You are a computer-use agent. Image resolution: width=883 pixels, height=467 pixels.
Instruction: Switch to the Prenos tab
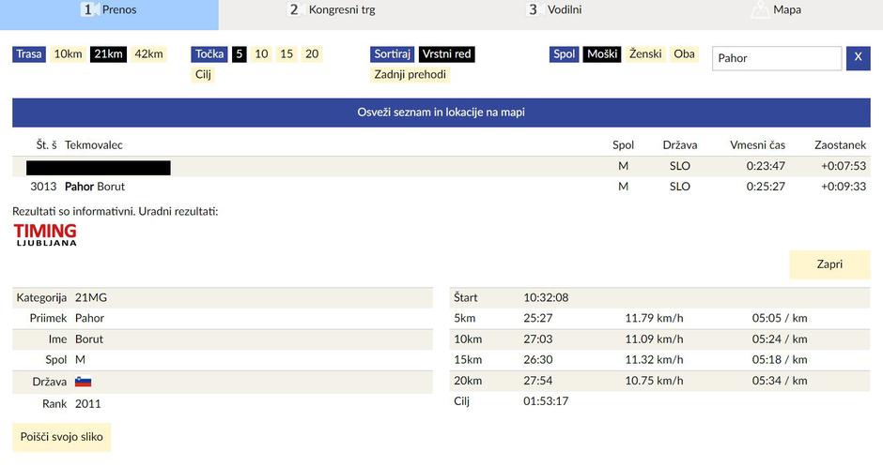point(109,10)
